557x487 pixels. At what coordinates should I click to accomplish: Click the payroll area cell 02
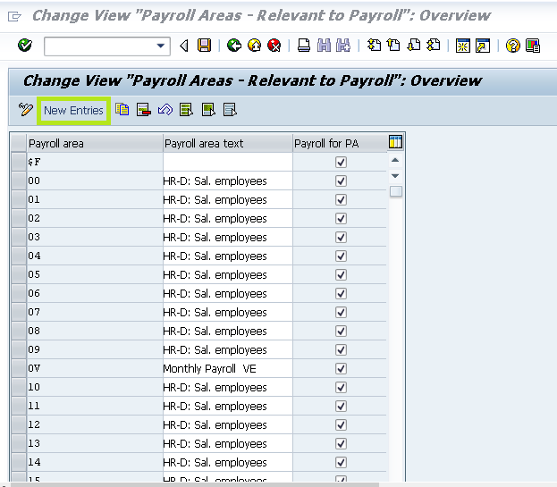click(x=95, y=218)
